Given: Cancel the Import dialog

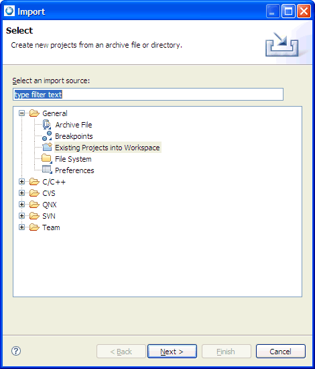Looking at the screenshot, I should (x=281, y=352).
